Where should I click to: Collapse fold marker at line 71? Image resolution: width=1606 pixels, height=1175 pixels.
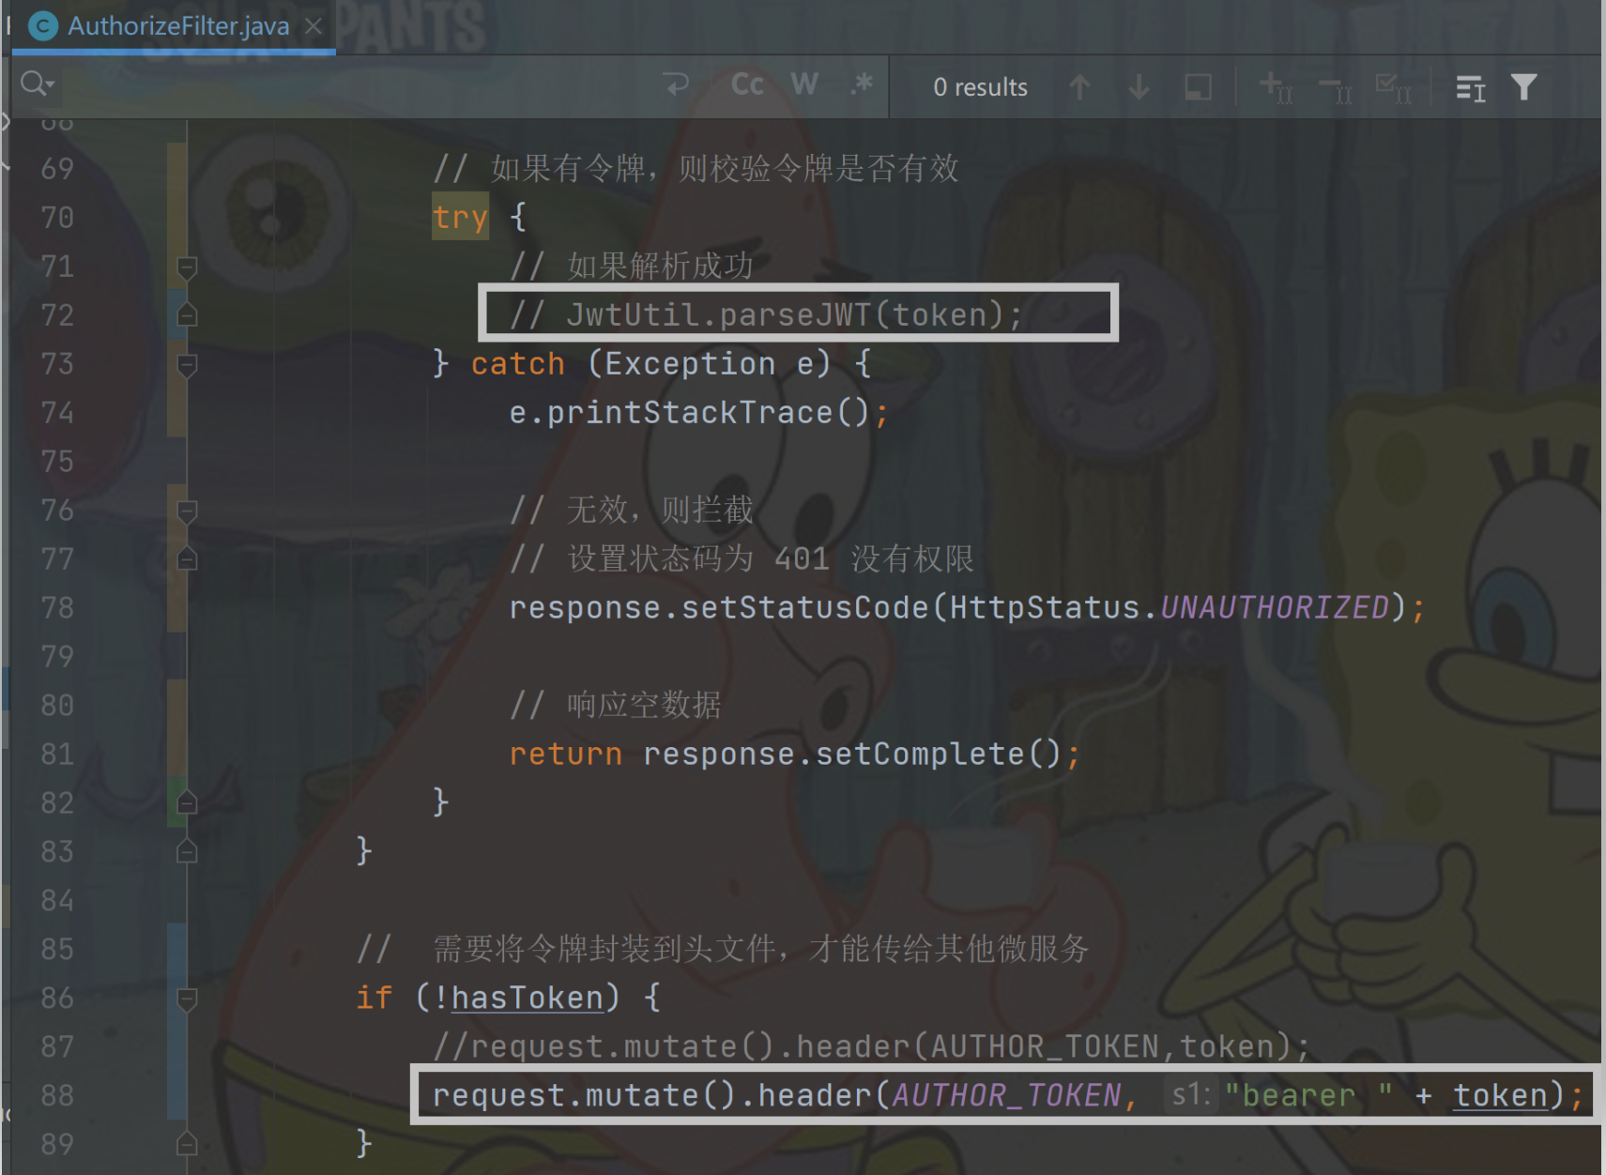click(x=187, y=267)
